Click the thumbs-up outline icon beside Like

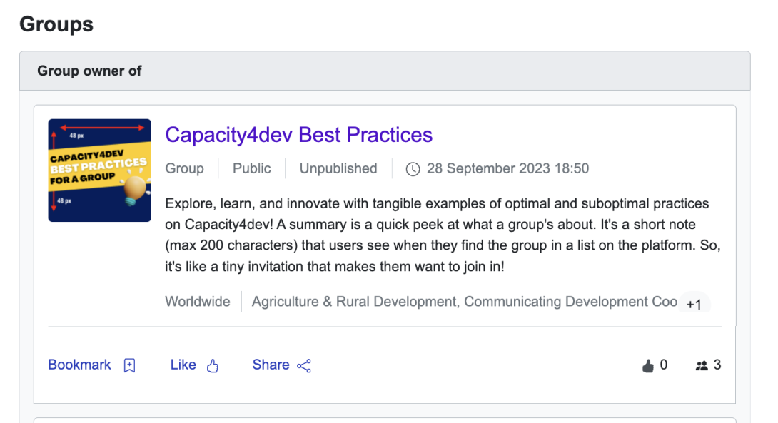pos(213,366)
